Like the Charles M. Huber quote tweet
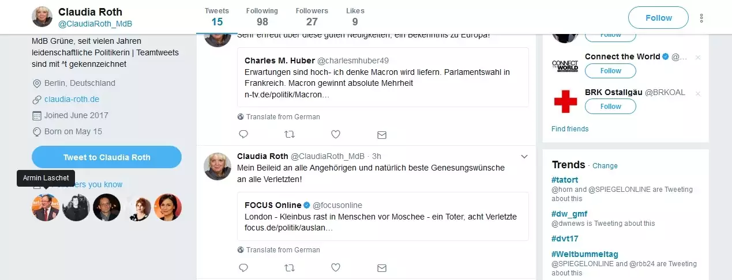 pyautogui.click(x=336, y=134)
